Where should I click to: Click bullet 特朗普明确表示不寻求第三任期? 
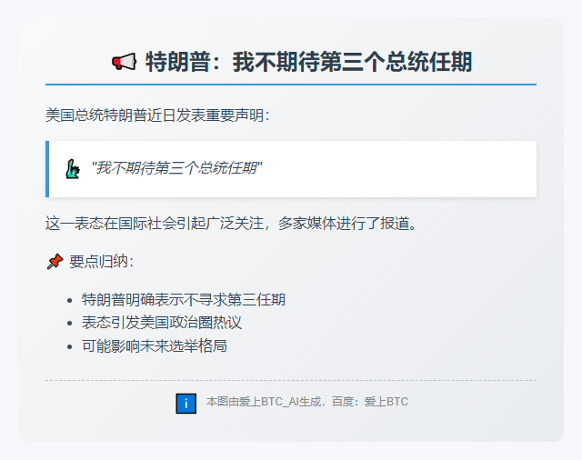pyautogui.click(x=184, y=299)
